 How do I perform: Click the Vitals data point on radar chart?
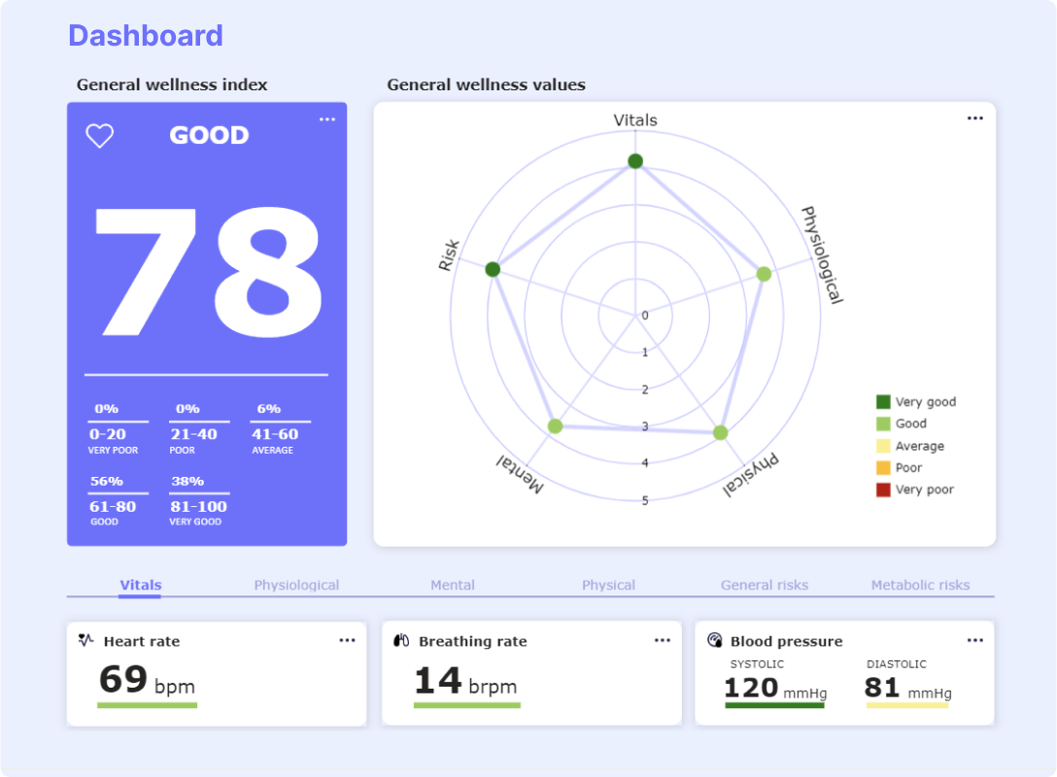pos(635,161)
